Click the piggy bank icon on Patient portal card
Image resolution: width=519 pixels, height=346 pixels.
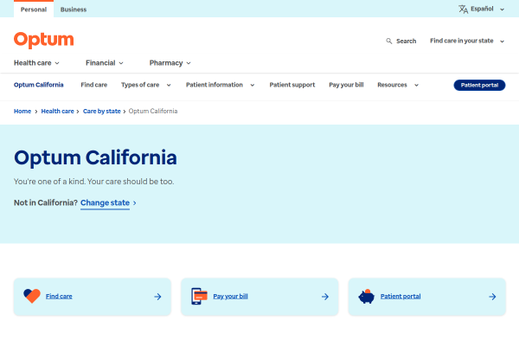(367, 297)
